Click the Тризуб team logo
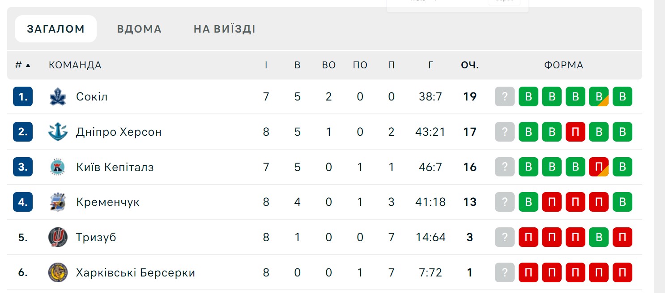 coord(58,237)
